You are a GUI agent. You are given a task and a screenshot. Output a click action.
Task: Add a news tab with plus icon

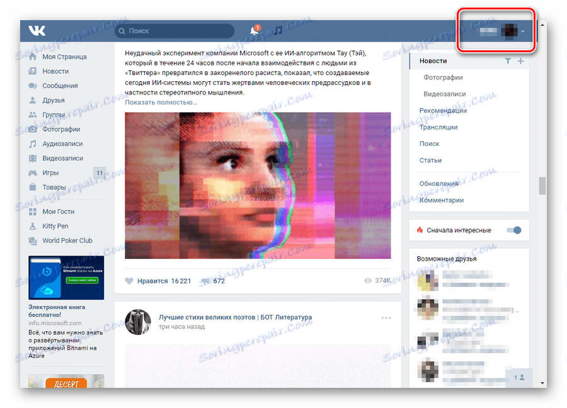coord(521,61)
